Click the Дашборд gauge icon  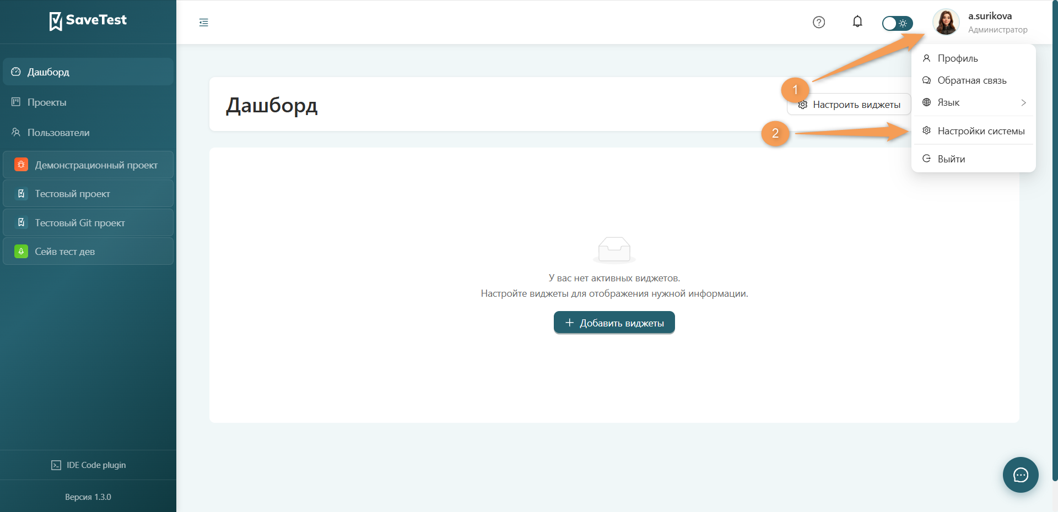(x=16, y=72)
